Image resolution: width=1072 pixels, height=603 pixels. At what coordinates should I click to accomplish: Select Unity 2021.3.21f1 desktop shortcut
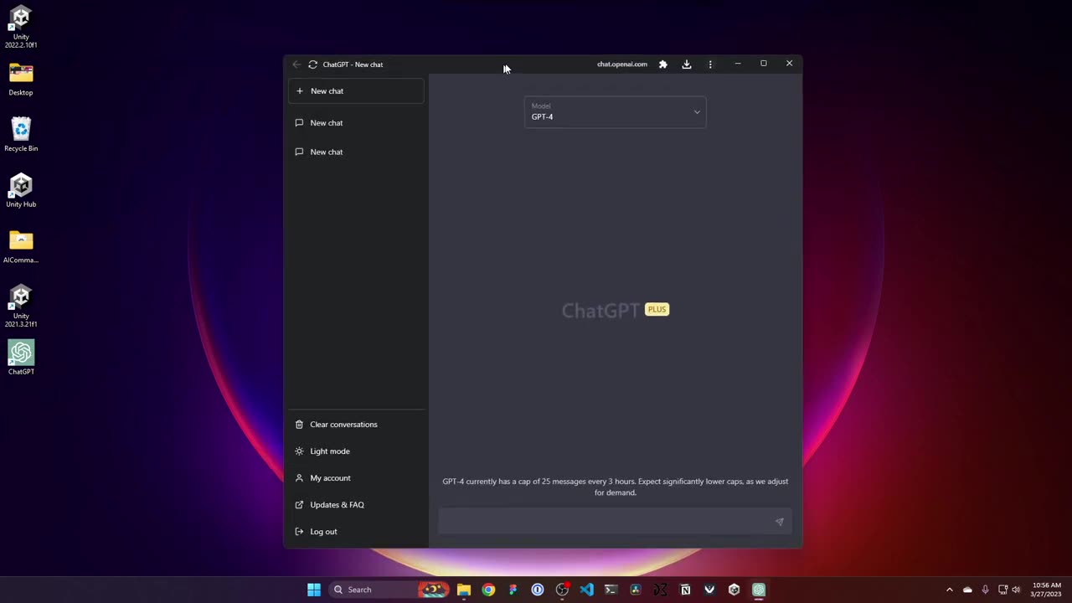[21, 307]
